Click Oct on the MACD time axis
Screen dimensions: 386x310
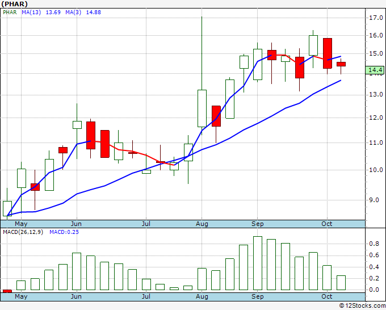[327, 296]
